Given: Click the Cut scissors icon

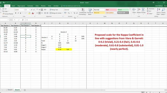Looking at the screenshot, I should 3,9.
